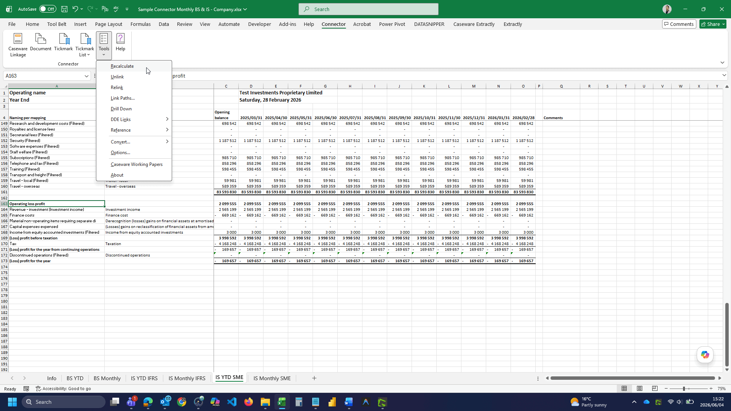731x411 pixels.
Task: Switch to the BS Monthly sheet tab
Action: (107, 378)
